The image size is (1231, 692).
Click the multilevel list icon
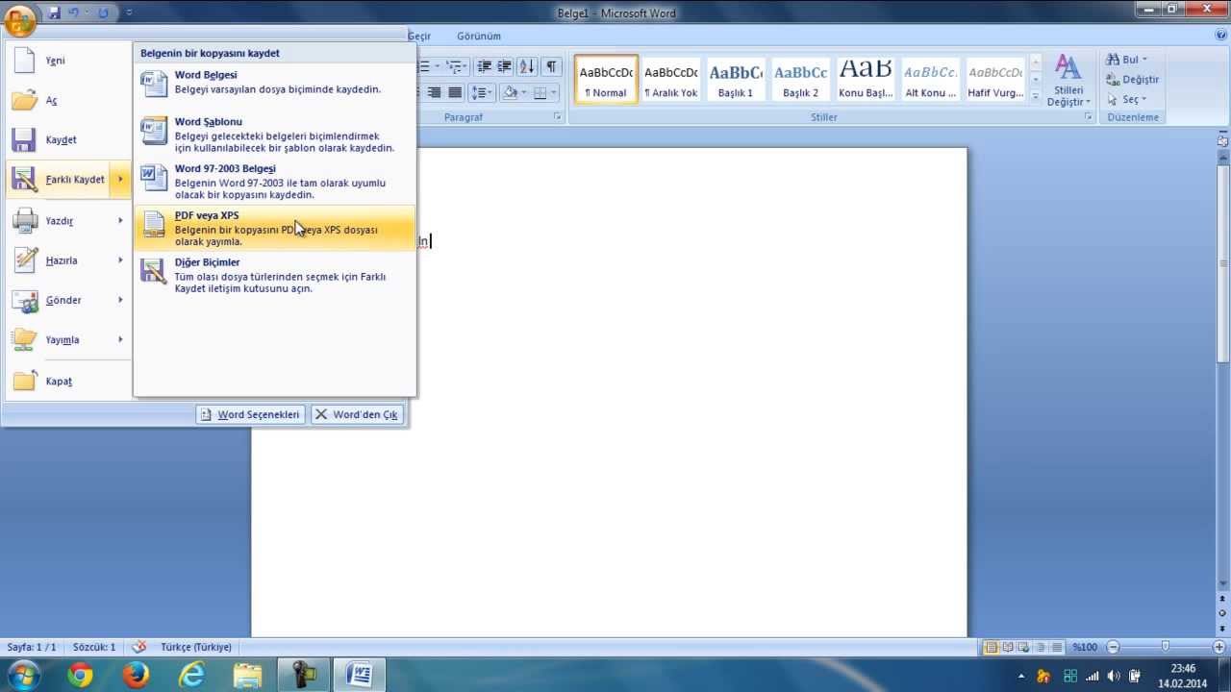[456, 66]
